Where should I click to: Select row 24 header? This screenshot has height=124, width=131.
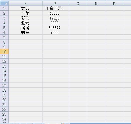[x=4, y=119]
